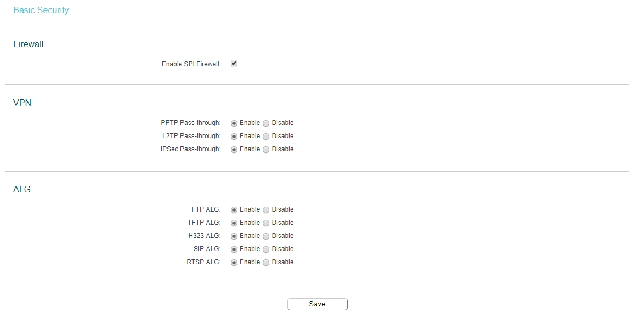
Task: Disable RTSP ALG option
Action: point(266,262)
